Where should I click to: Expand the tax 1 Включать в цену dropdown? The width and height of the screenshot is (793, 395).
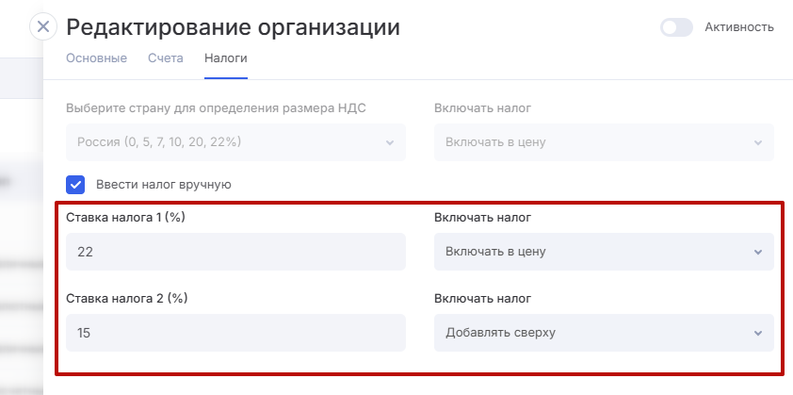pos(593,252)
